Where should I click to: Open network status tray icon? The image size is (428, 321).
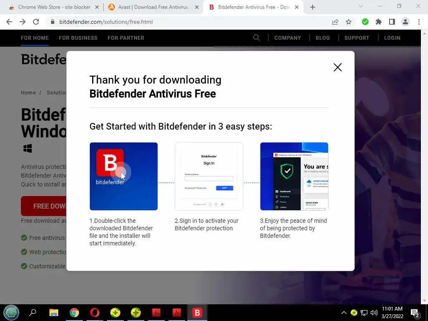(364, 313)
